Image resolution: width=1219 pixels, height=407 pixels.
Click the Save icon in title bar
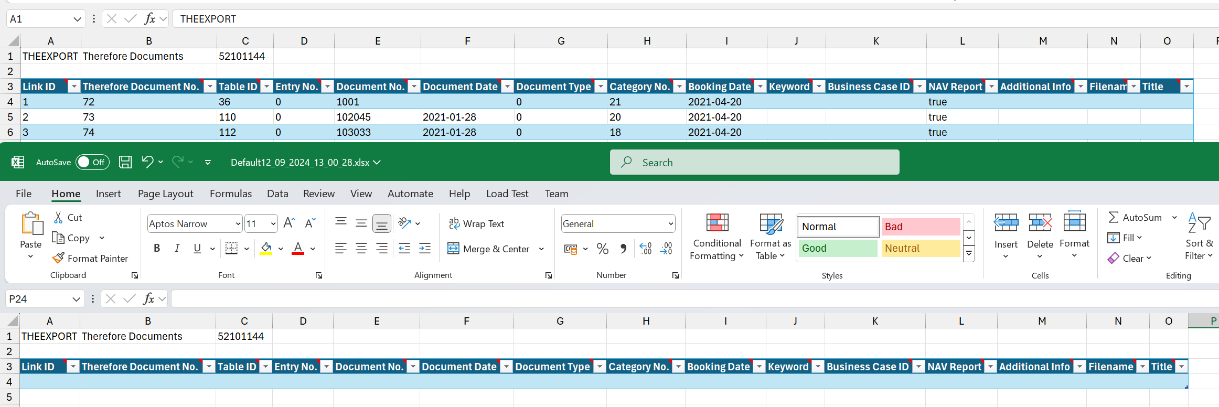tap(125, 162)
